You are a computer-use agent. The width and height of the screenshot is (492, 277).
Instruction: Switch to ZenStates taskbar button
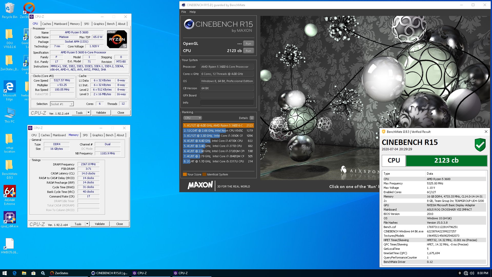68,273
